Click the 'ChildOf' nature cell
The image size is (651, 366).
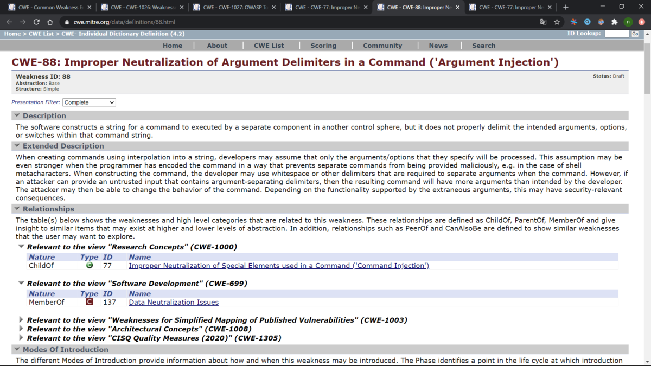[x=41, y=266]
